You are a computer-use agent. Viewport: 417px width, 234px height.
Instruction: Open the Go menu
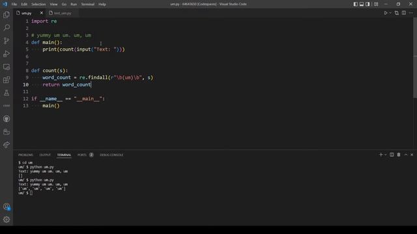click(x=64, y=4)
